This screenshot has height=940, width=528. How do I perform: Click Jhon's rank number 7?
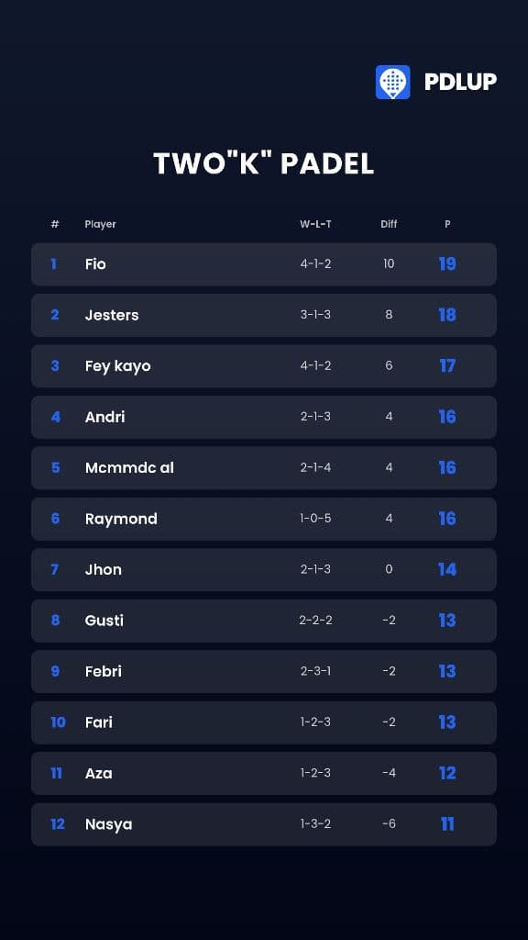[54, 569]
